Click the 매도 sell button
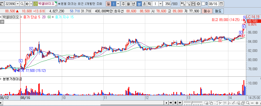The width and height of the screenshot is (261, 106). (218, 11)
